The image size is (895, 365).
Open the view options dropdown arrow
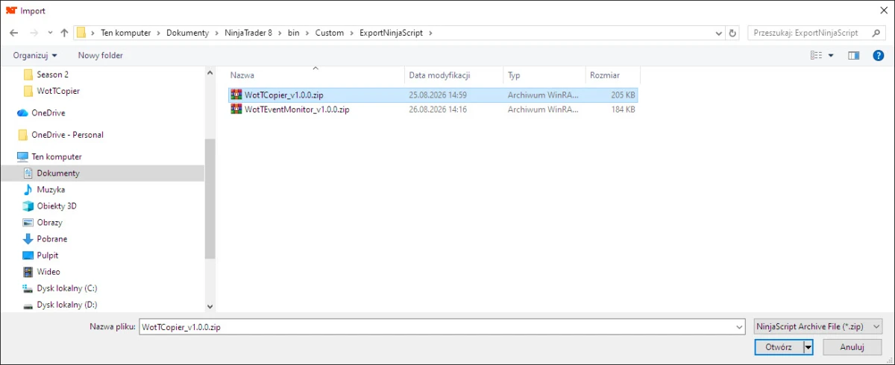831,55
